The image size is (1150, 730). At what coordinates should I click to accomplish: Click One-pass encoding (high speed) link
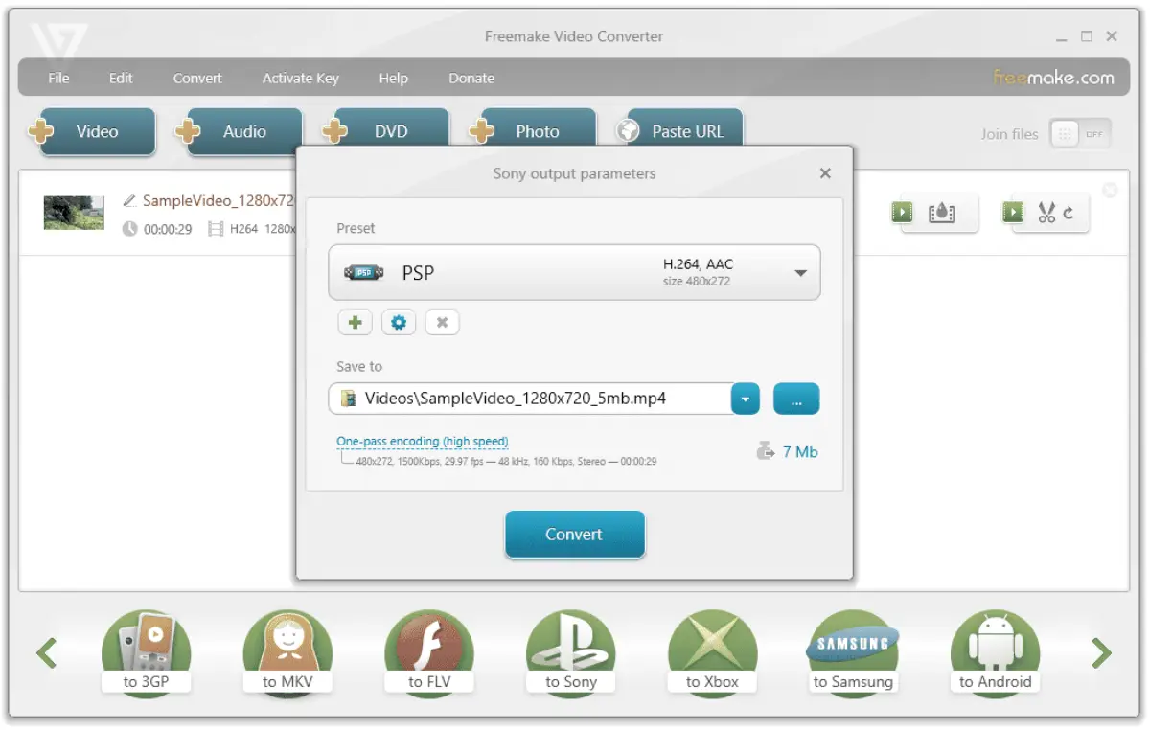pyautogui.click(x=422, y=442)
